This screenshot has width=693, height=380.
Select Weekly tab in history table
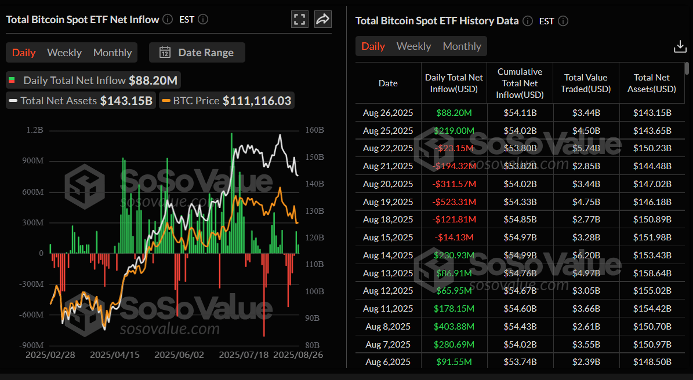click(x=413, y=46)
